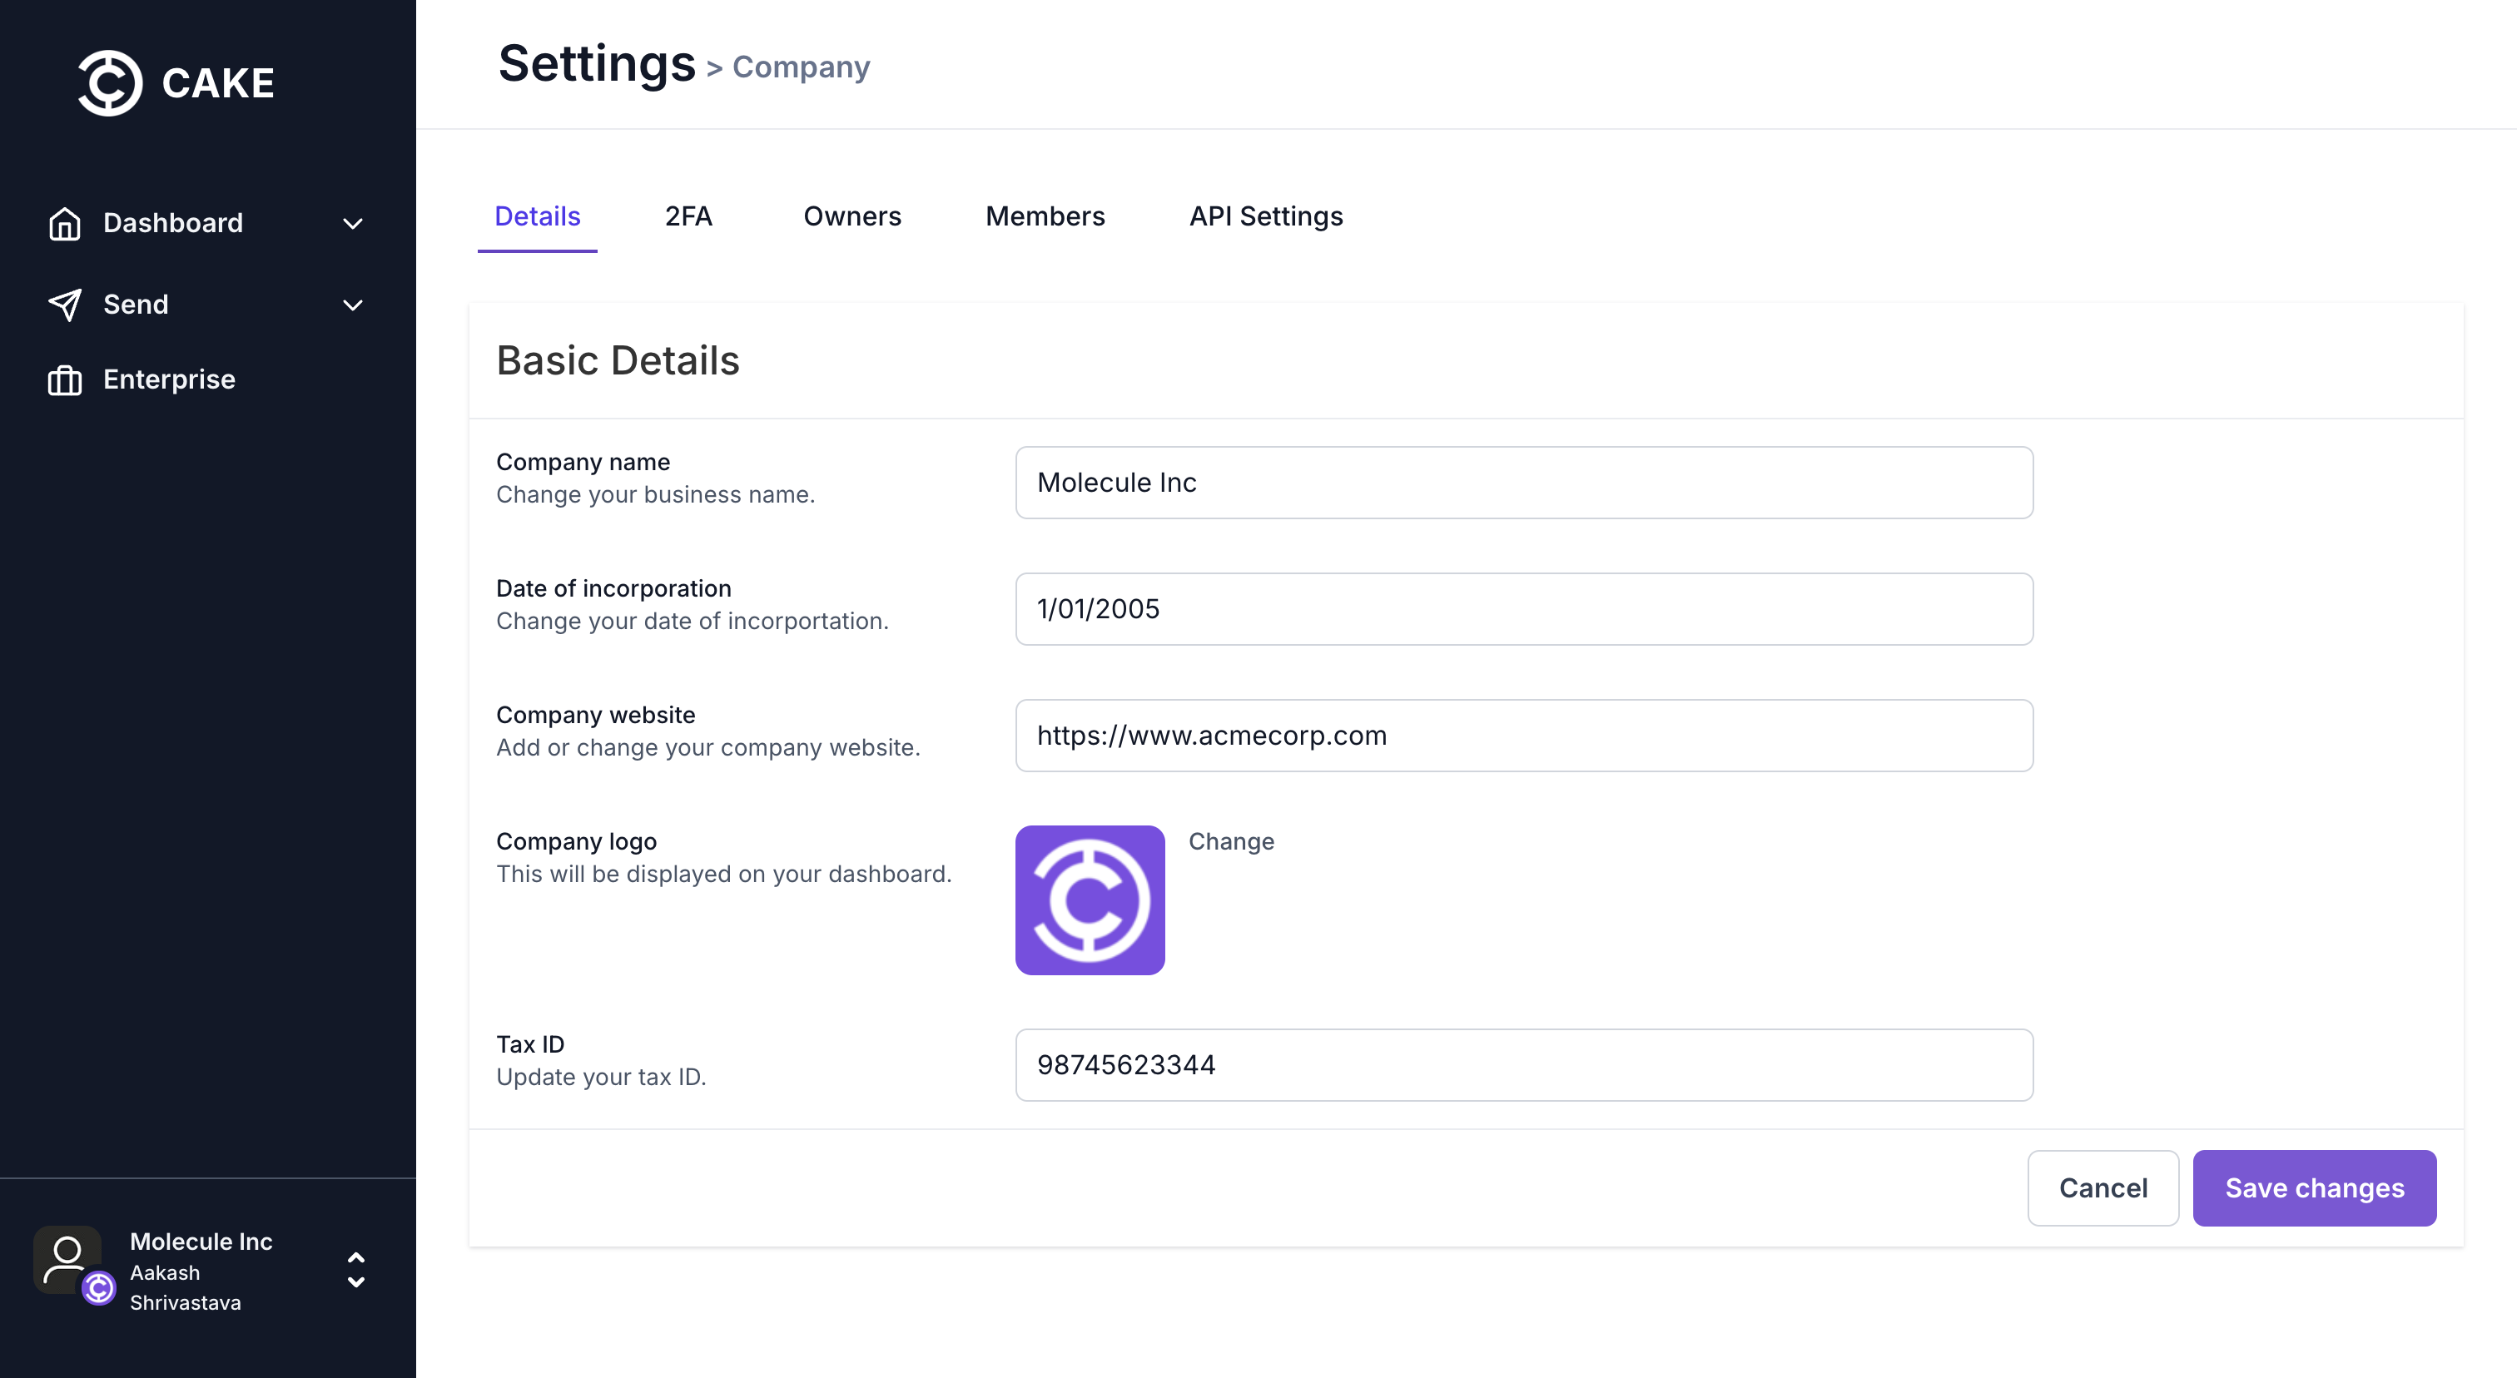The height and width of the screenshot is (1378, 2517).
Task: Click the Basic Details heading
Action: 618,361
